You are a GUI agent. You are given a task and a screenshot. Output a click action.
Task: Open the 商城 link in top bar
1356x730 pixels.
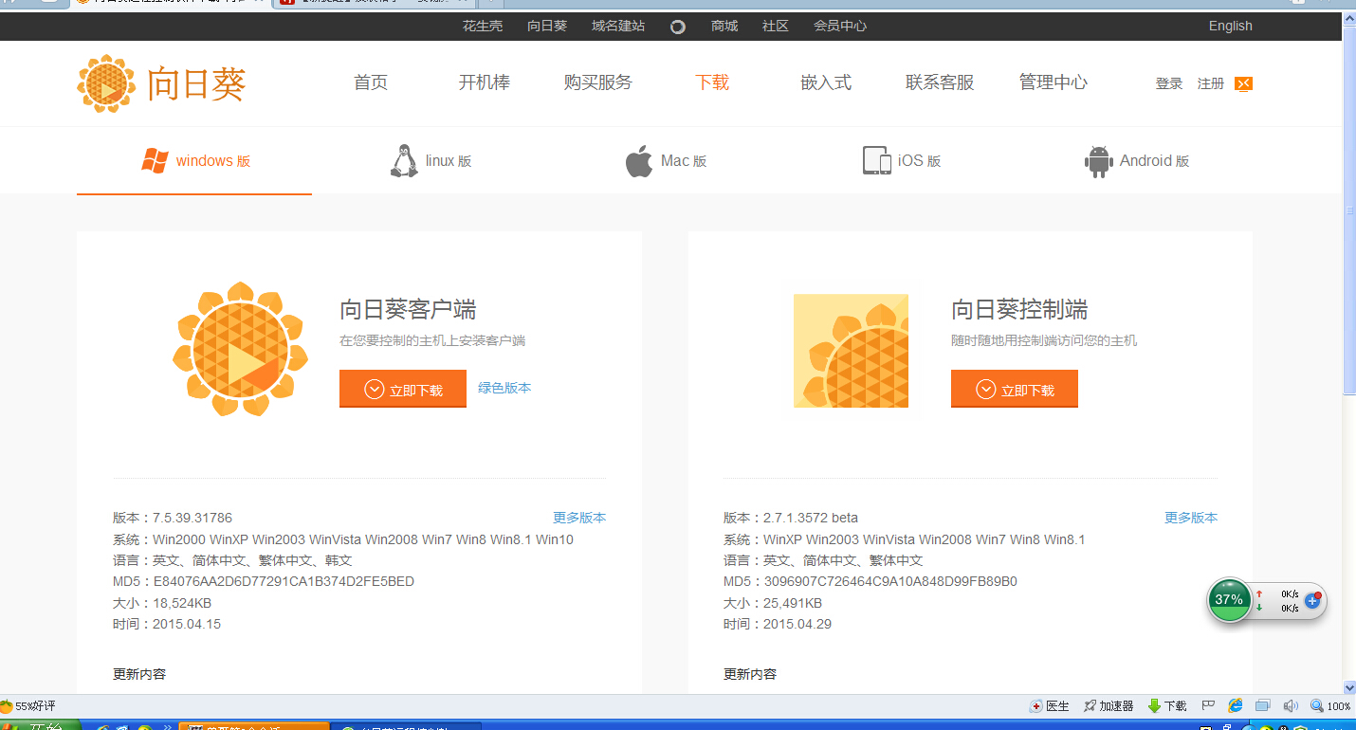724,27
